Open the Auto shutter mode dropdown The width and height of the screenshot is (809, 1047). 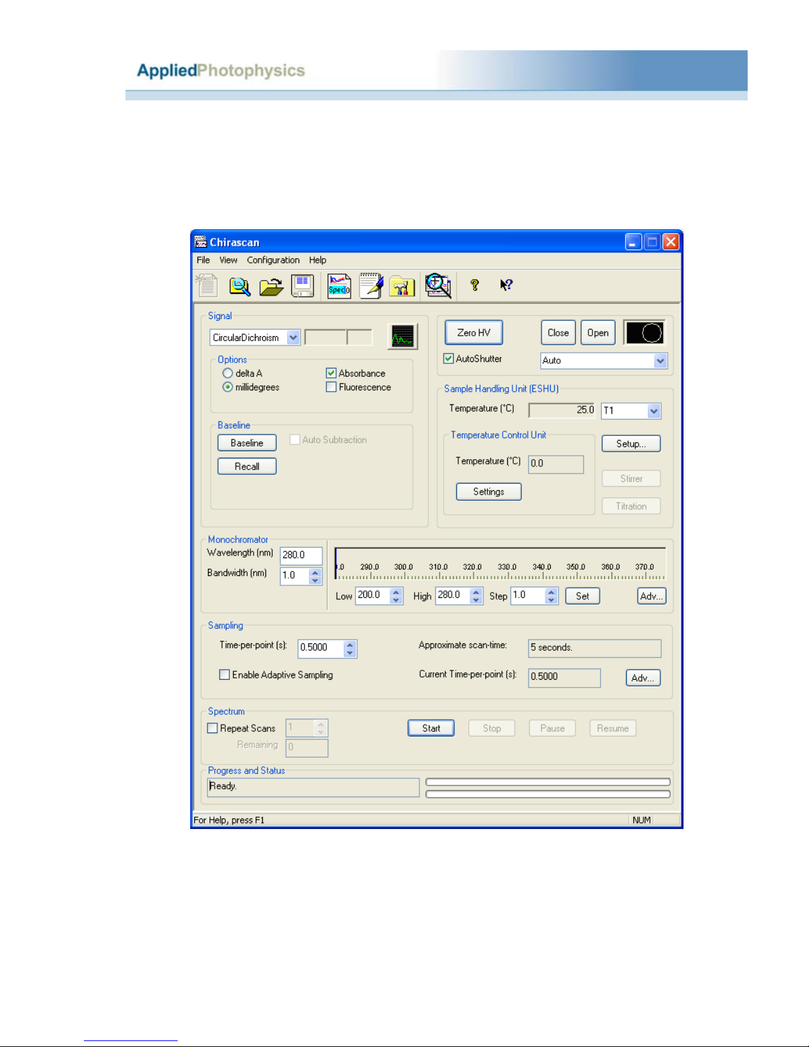[x=660, y=361]
